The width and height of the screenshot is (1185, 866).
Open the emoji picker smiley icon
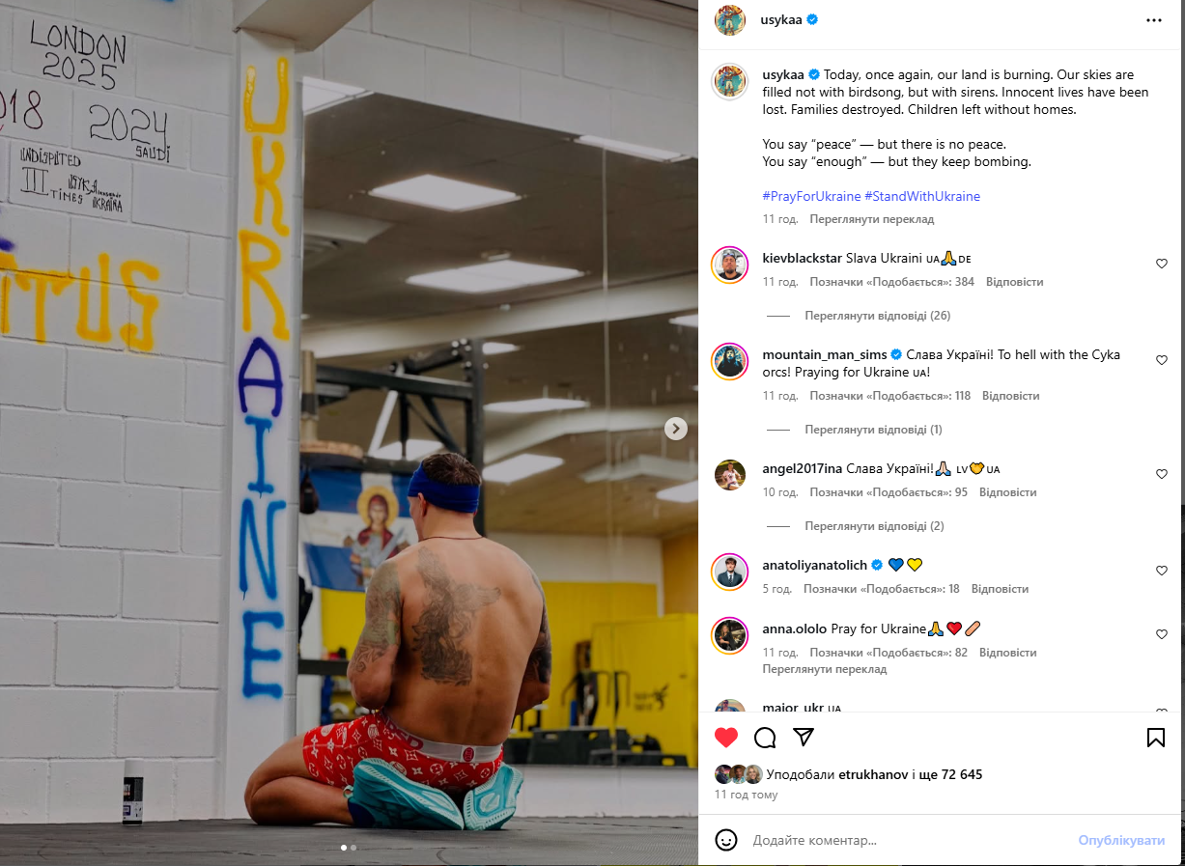click(726, 840)
